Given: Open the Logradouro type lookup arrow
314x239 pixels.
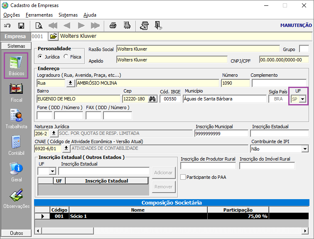Looking at the screenshot, I should pos(70,83).
